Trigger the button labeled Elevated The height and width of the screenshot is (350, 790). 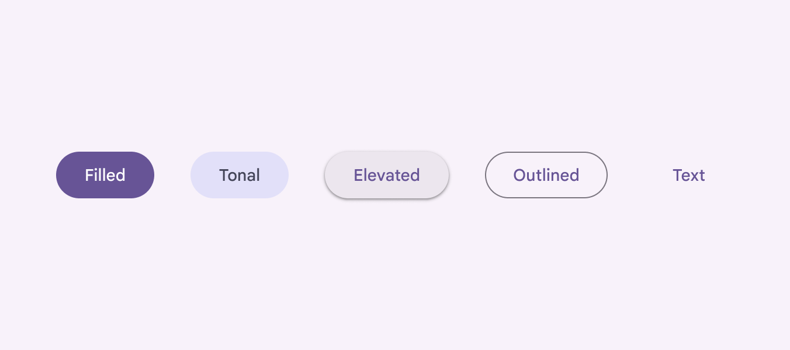tap(387, 175)
